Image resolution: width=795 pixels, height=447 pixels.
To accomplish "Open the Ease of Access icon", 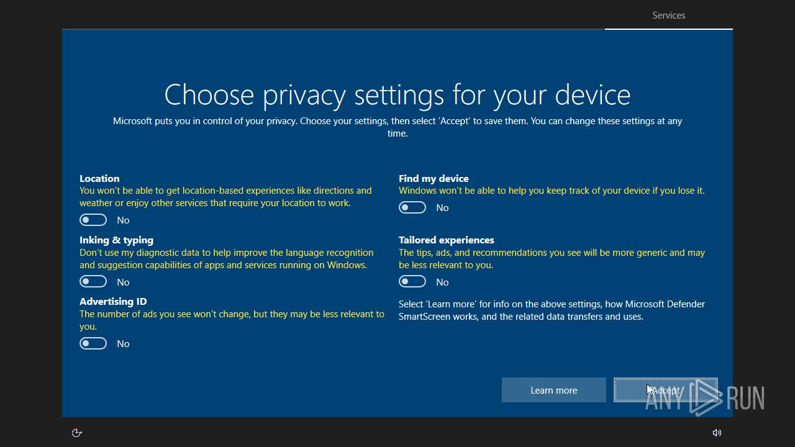I will point(77,433).
